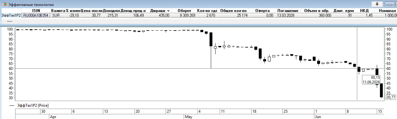The height and width of the screenshot is (119, 397).
Task: Click the Оферта column header
Action: 262,11
